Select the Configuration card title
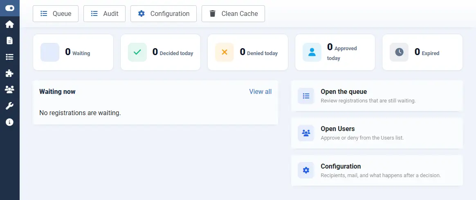This screenshot has height=200, width=476. point(341,167)
